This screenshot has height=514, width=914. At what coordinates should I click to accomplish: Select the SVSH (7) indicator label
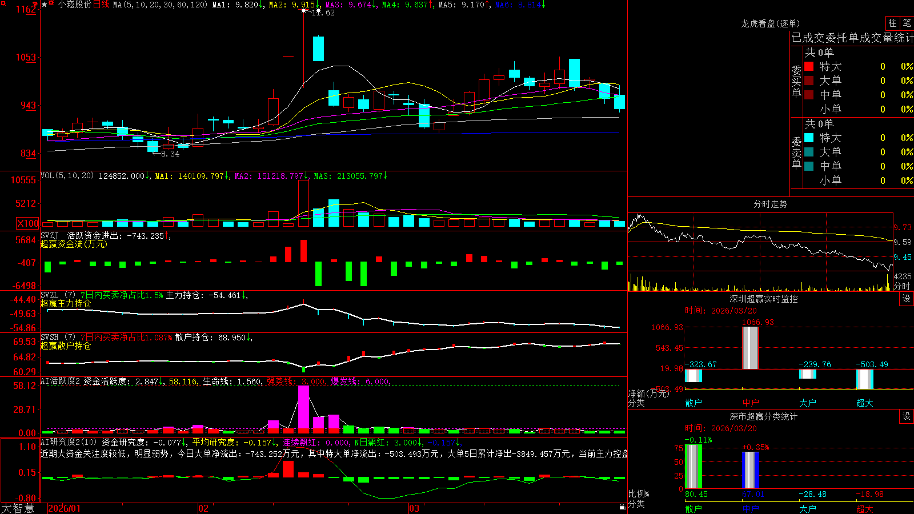click(58, 338)
